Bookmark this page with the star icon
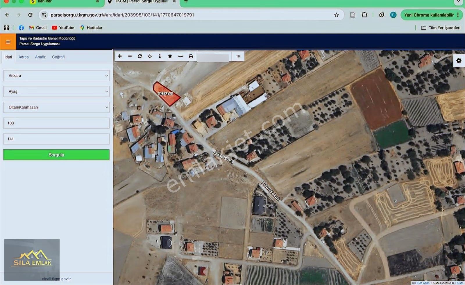The width and height of the screenshot is (465, 285). [x=336, y=15]
